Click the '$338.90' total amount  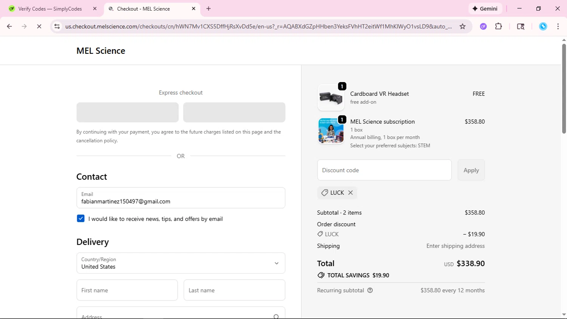471,263
